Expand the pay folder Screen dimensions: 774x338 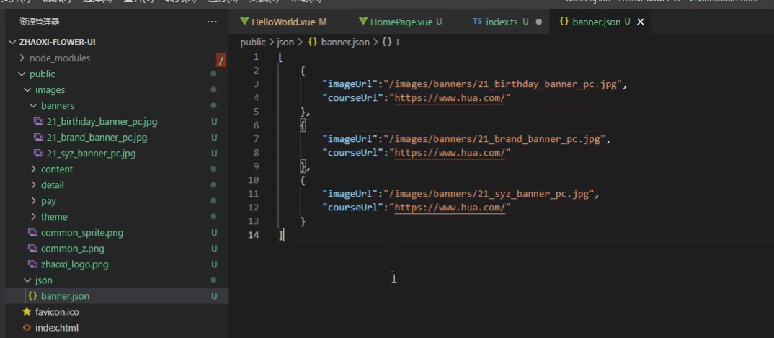(33, 201)
